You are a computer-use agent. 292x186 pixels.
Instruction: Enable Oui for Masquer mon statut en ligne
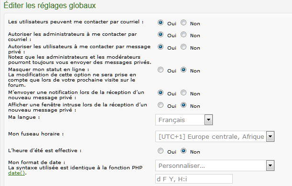tap(161, 70)
